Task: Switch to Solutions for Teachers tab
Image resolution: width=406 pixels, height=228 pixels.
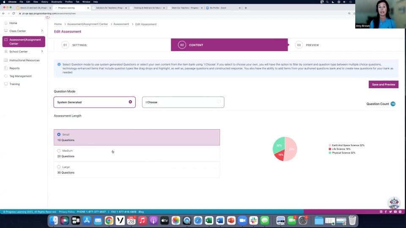Action: 110,8
